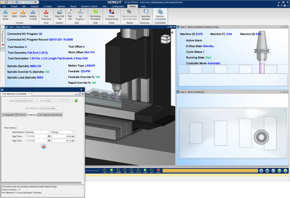290x198 pixels.
Task: Click the reset model button
Action: coord(261,171)
